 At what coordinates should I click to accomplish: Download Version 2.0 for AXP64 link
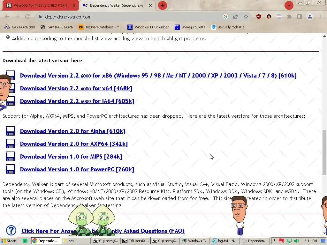tap(74, 144)
